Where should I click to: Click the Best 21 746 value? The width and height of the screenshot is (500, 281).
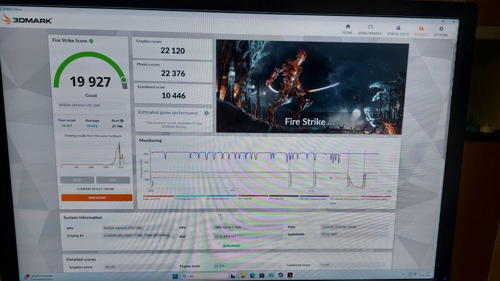(117, 126)
